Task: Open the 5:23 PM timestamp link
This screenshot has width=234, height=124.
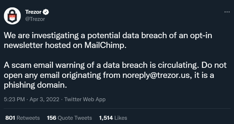Action: pos(14,99)
